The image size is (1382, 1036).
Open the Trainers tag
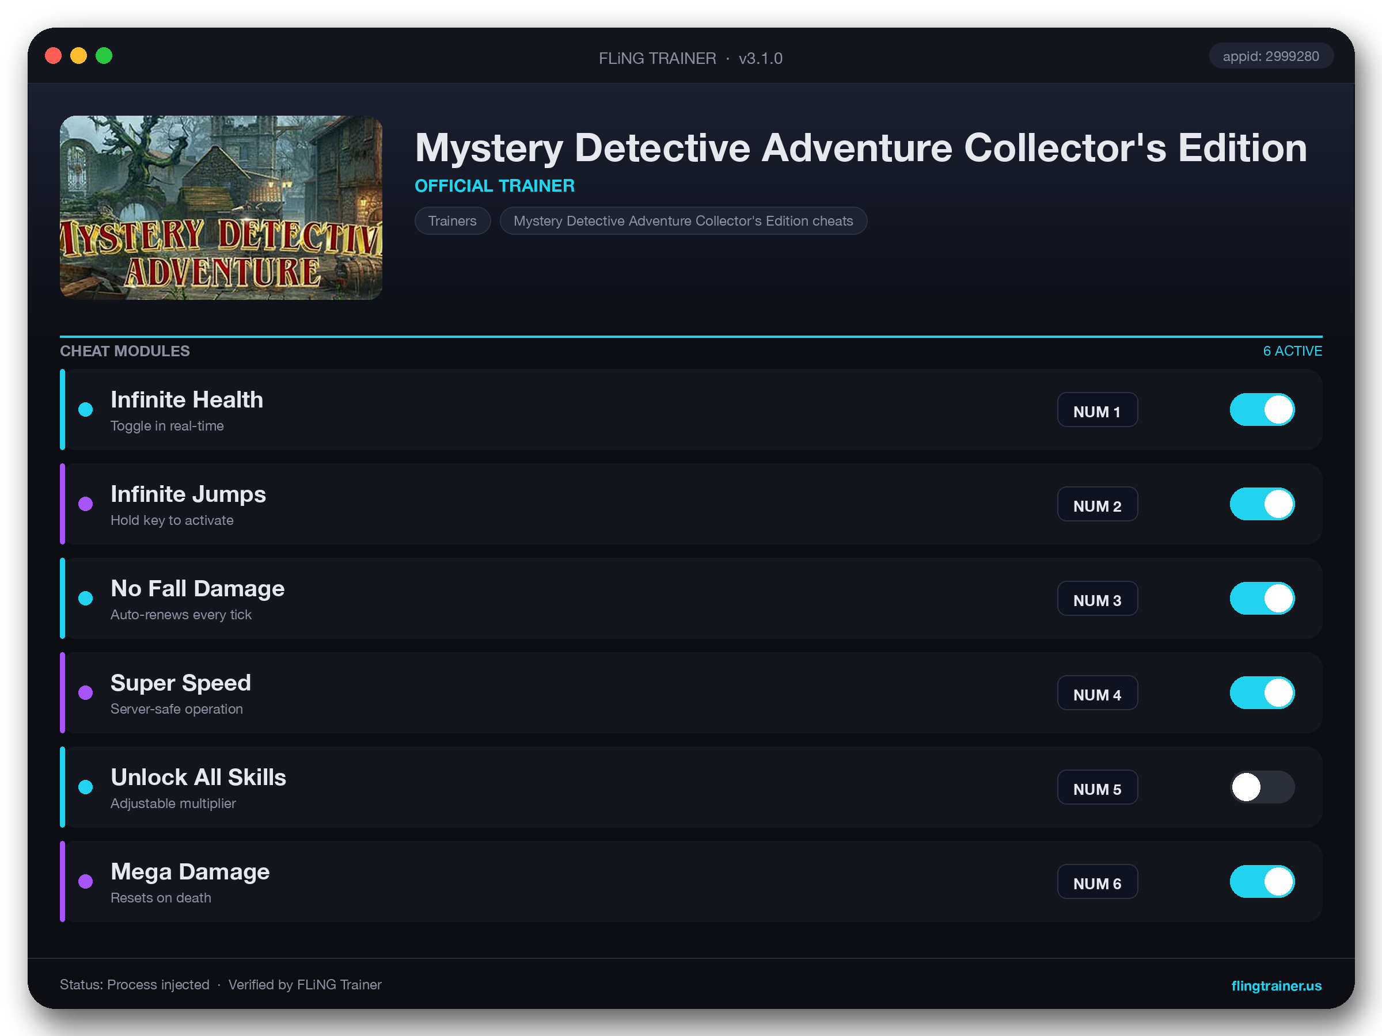click(x=453, y=221)
